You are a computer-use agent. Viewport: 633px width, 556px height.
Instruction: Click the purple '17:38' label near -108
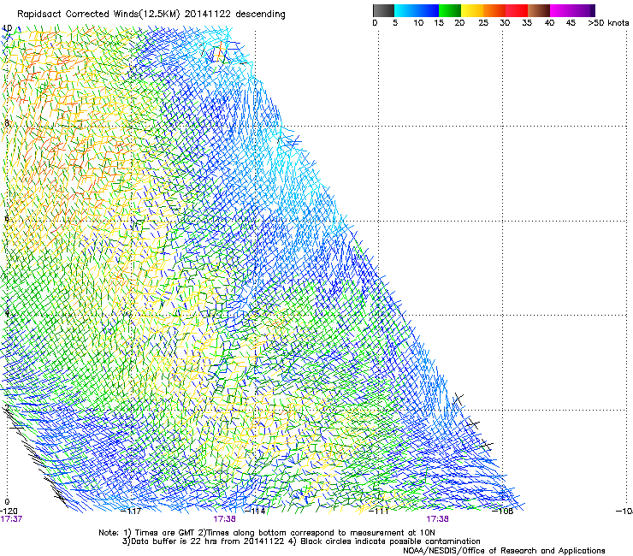(x=437, y=519)
